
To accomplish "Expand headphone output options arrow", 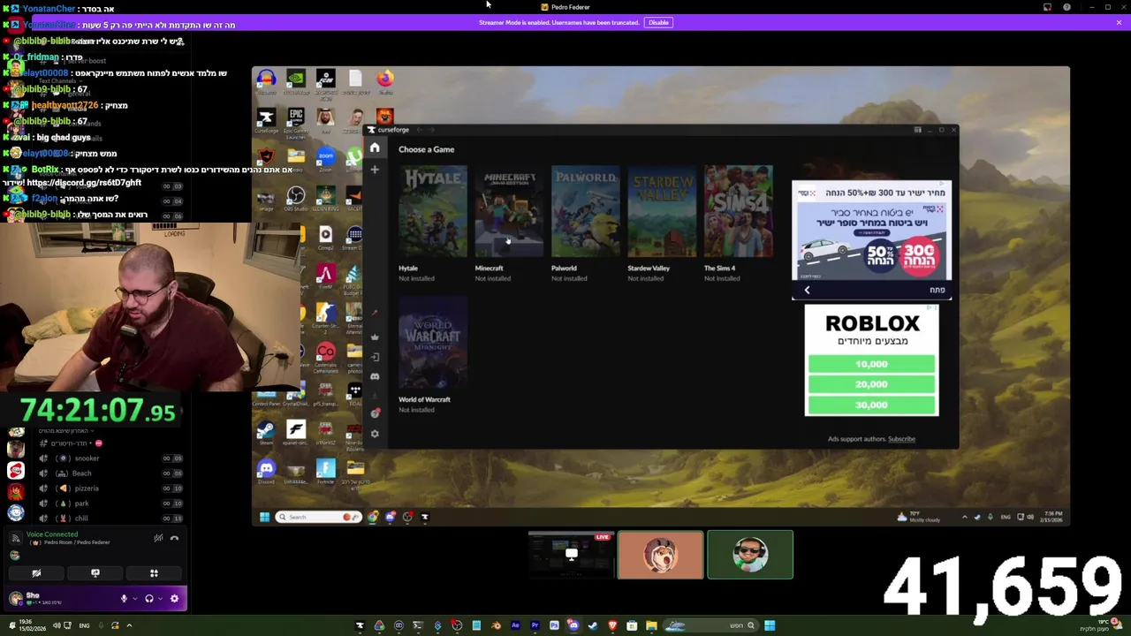I will point(160,599).
